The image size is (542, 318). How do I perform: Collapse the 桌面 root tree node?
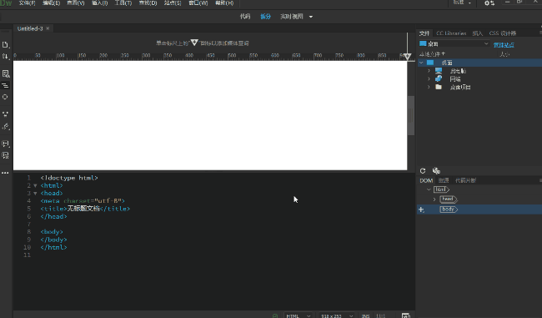click(x=421, y=63)
